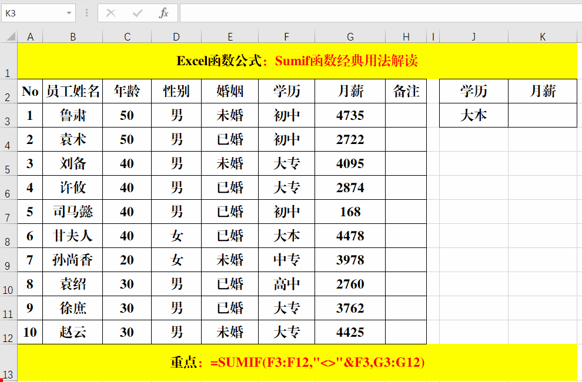Click the salary cell 2722
This screenshot has height=382, width=582.
point(350,139)
